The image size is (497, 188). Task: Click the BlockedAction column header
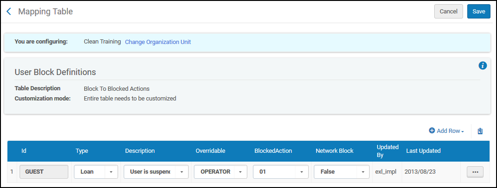coord(274,151)
